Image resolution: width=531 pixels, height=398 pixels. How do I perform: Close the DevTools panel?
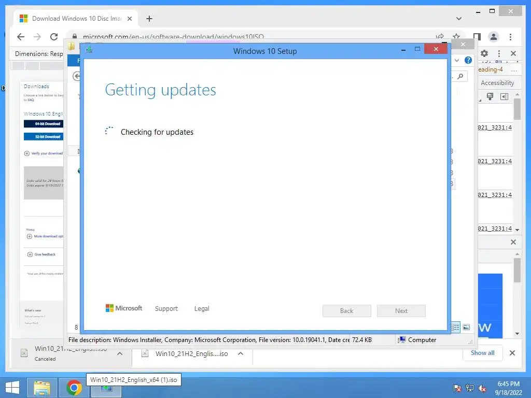[513, 53]
